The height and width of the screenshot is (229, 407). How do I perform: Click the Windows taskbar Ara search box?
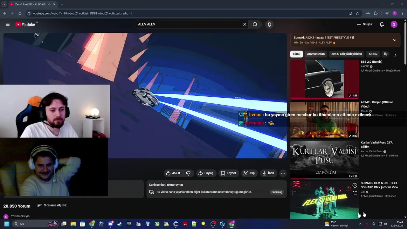click(36, 224)
